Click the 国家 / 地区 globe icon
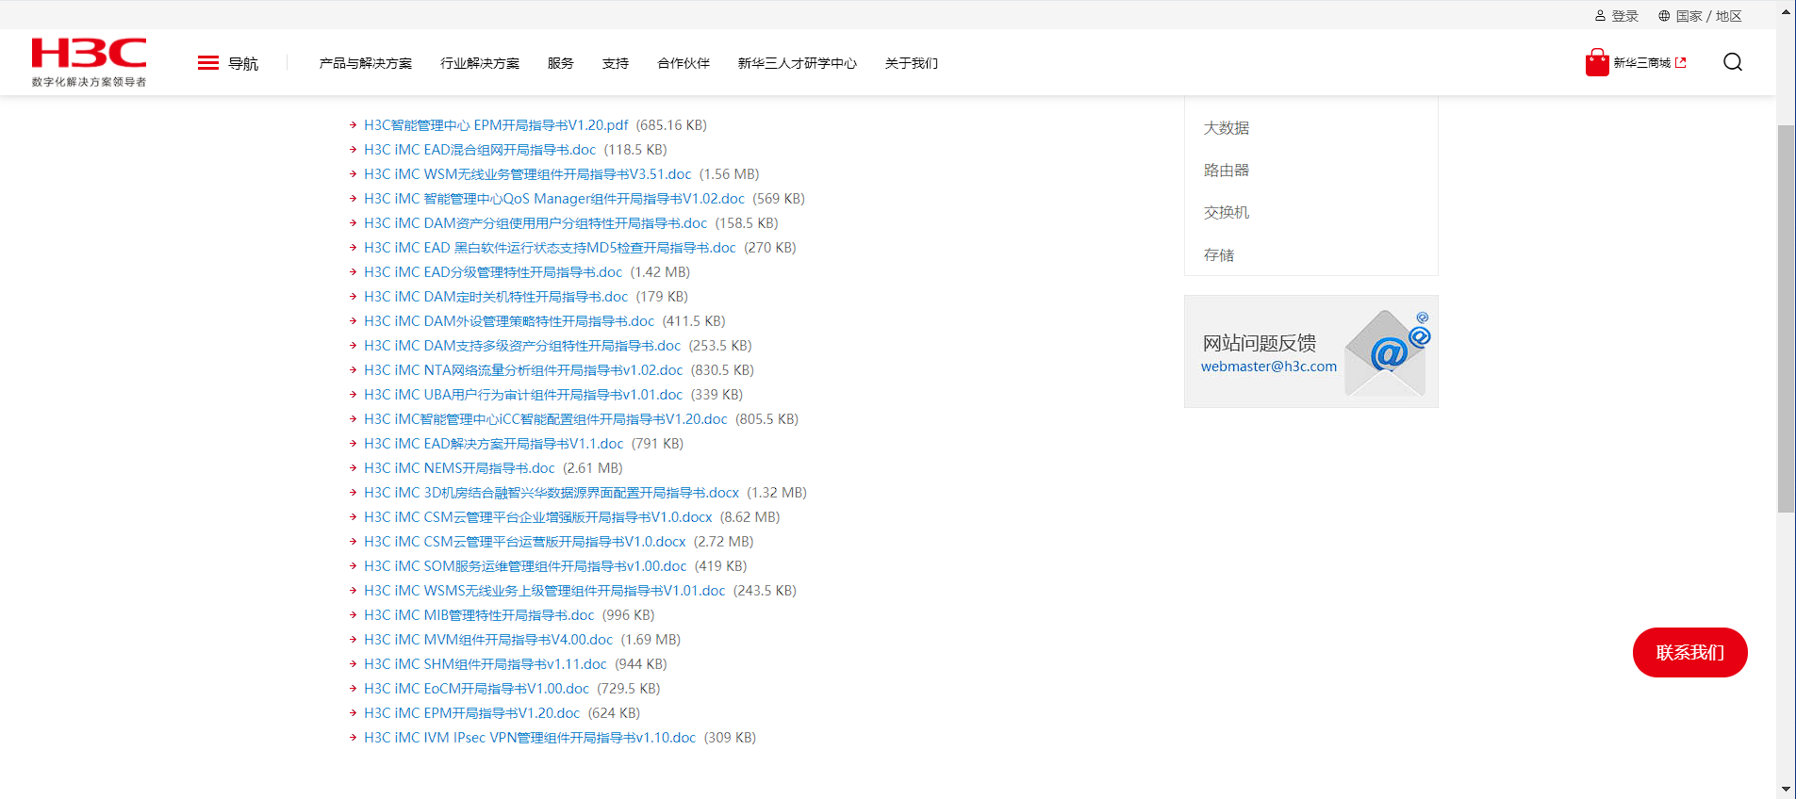Viewport: 1796px width, 799px height. coord(1664,16)
